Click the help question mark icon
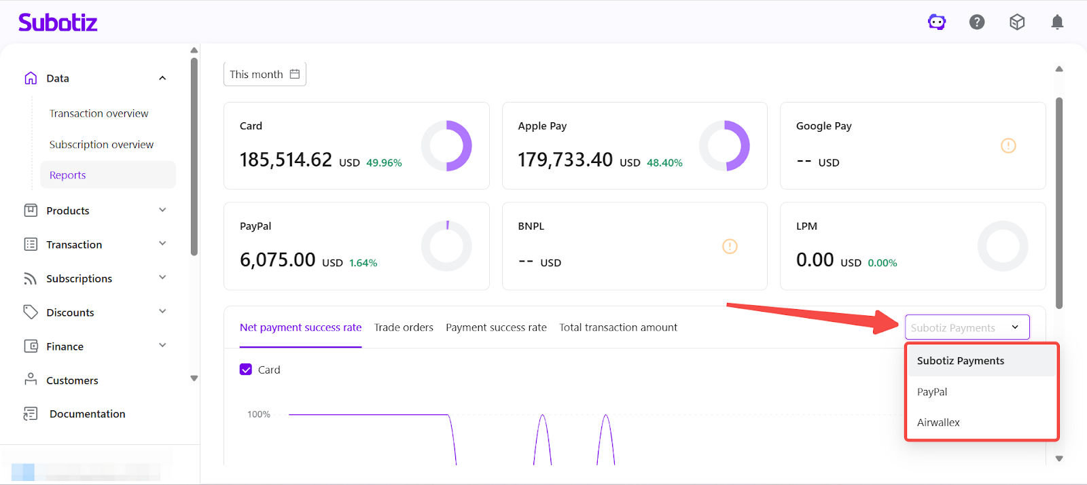The image size is (1087, 485). pos(977,22)
